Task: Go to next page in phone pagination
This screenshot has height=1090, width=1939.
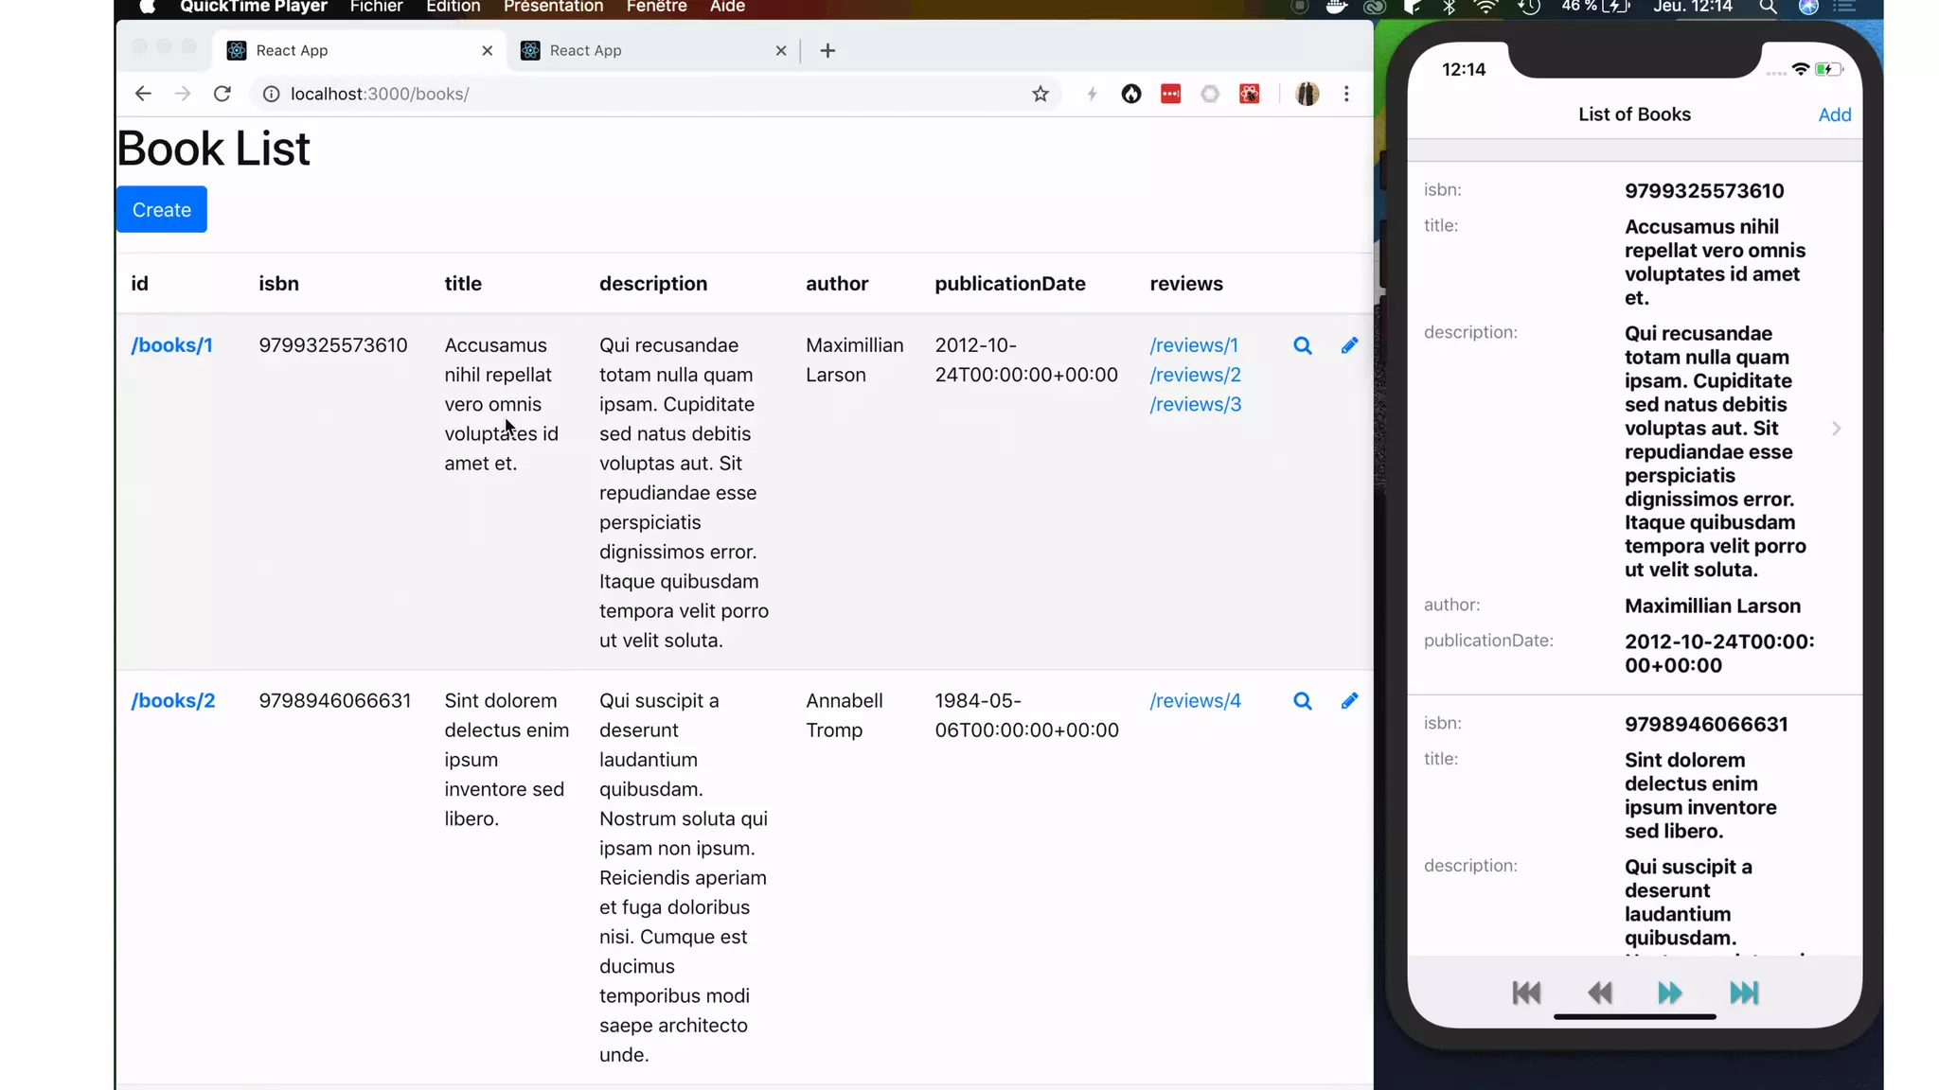Action: pyautogui.click(x=1670, y=993)
